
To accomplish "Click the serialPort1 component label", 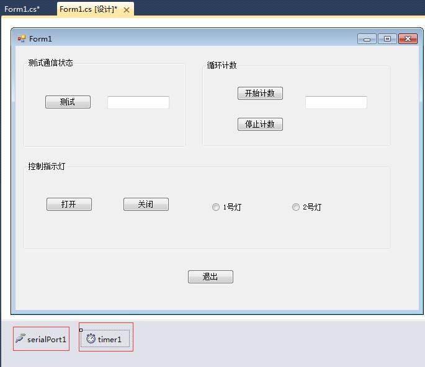I will click(47, 339).
